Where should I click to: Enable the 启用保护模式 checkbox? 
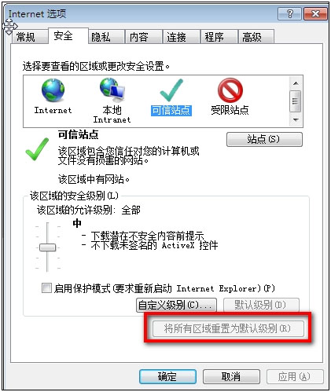coord(46,288)
